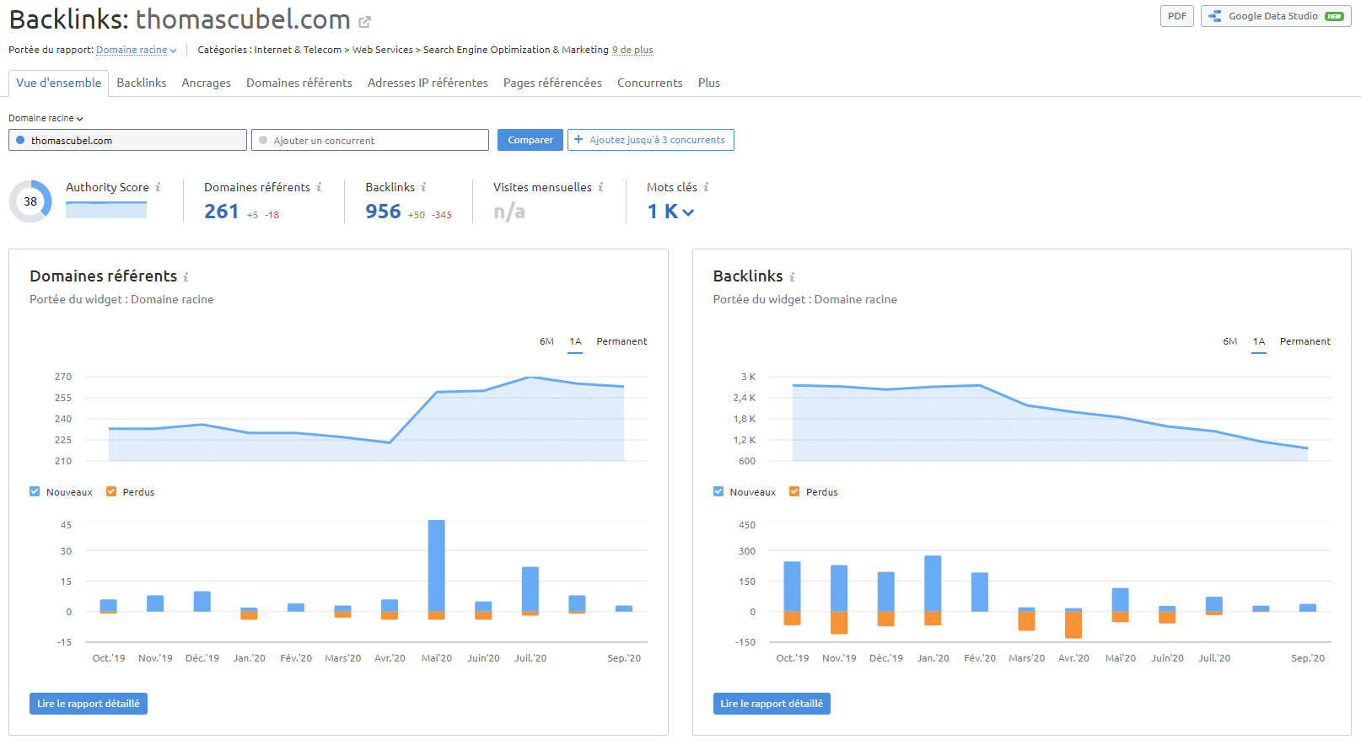Switch to Vue d'ensemble tab

58,83
